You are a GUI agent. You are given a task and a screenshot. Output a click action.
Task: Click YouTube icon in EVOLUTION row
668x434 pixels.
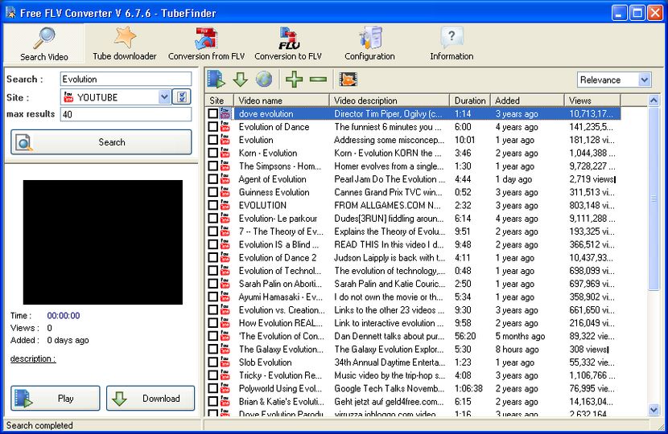225,205
